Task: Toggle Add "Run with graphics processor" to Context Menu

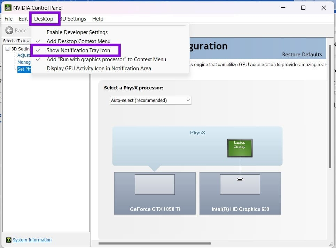Action: pyautogui.click(x=110, y=59)
